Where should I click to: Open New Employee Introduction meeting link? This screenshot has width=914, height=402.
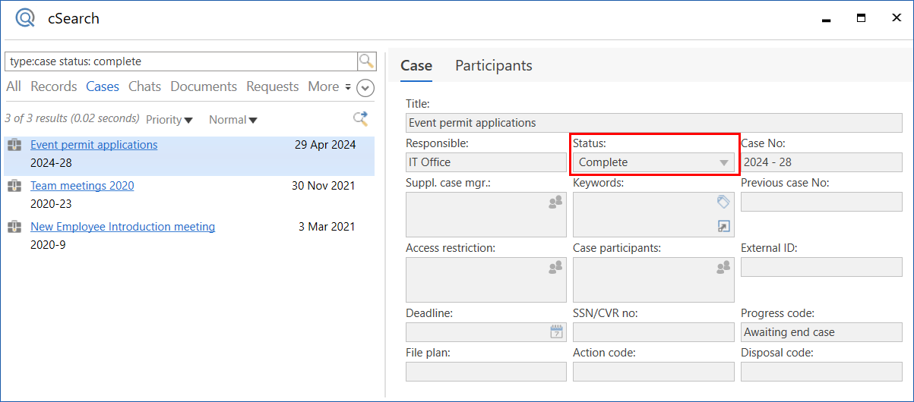123,227
